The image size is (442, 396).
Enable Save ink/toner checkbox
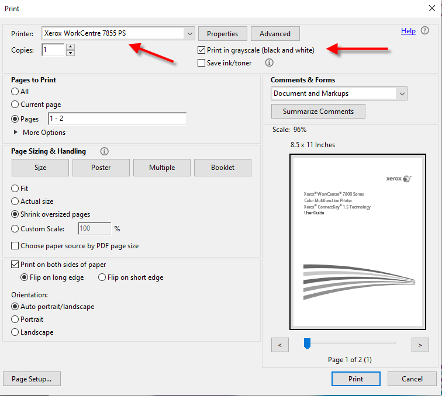pos(201,63)
